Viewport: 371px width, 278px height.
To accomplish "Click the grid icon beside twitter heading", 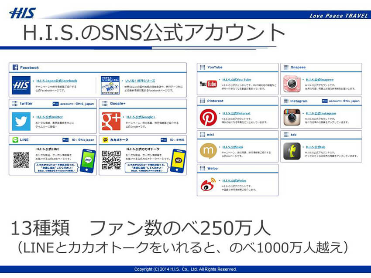I will click(x=15, y=103).
